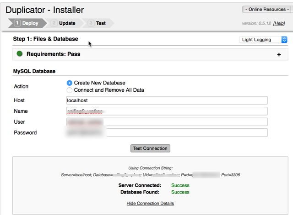Open the Light Logging dropdown

[x=263, y=40]
